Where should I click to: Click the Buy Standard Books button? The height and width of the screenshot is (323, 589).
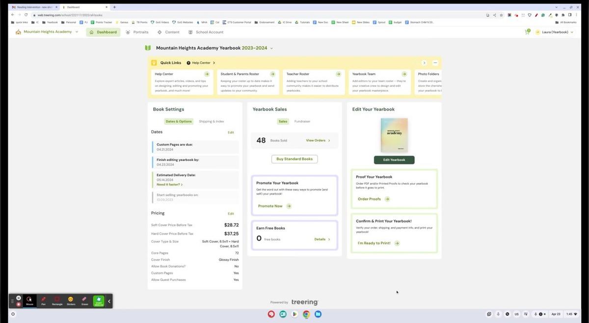(x=294, y=159)
